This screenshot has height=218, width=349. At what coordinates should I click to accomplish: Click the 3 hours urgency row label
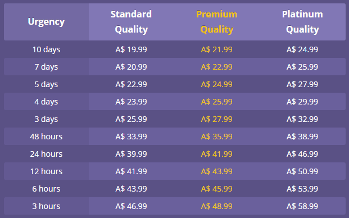[x=46, y=206]
